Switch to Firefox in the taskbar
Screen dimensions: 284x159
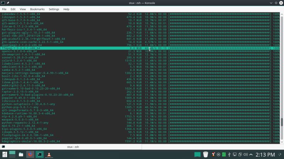pos(30,154)
